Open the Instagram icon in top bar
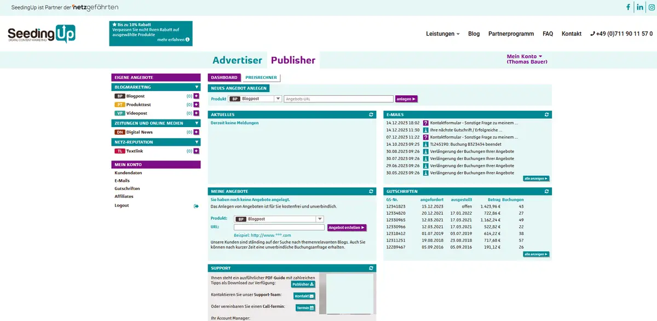 [652, 7]
